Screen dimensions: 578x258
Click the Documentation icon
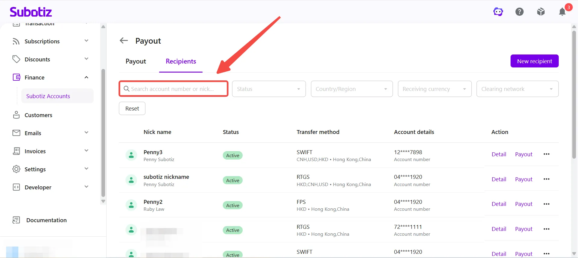coord(16,220)
